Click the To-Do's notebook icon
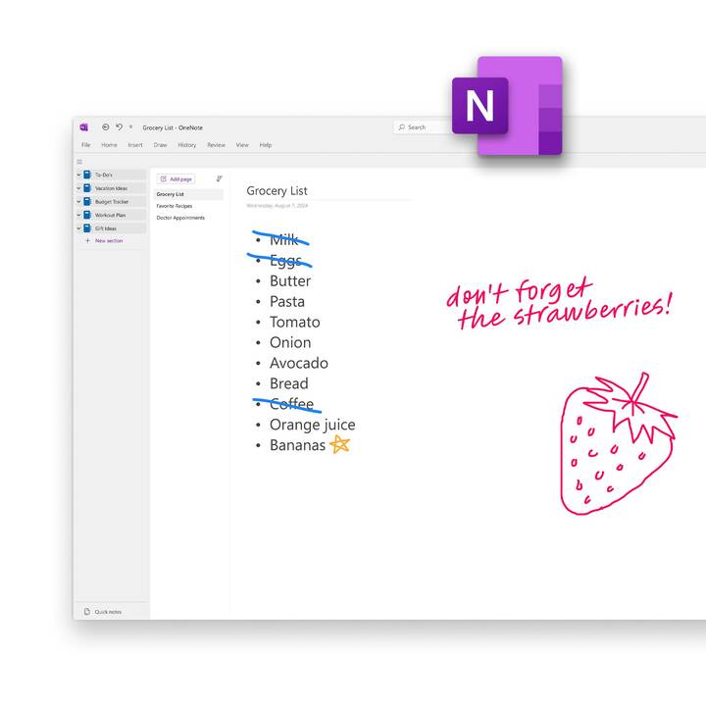706x706 pixels. coord(87,175)
